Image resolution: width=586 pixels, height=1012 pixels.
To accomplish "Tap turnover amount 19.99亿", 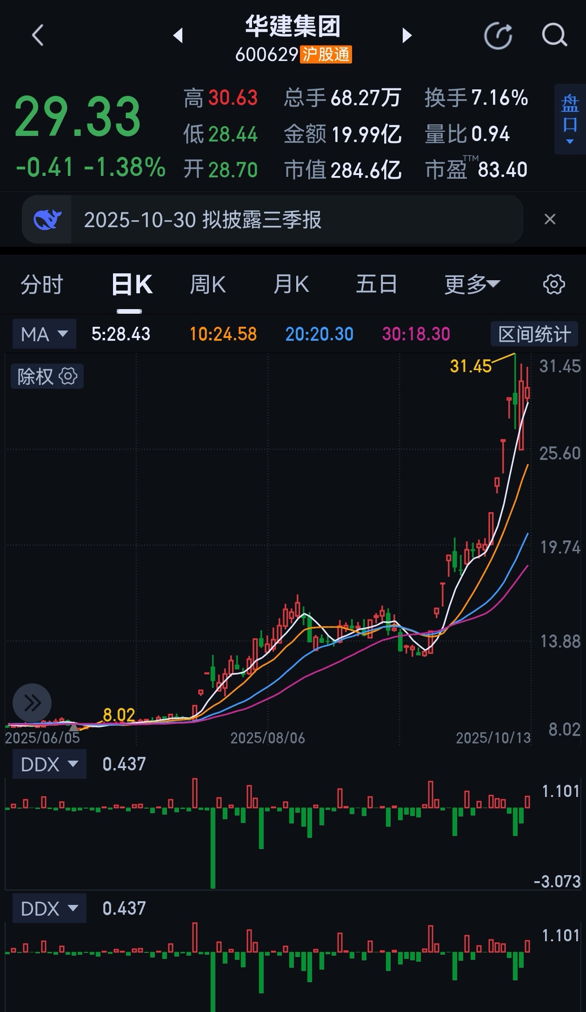I will [x=366, y=134].
